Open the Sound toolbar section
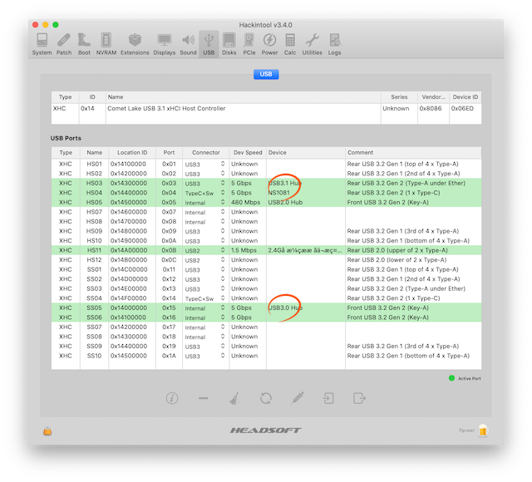Screen dimensions: 532x482 188,44
